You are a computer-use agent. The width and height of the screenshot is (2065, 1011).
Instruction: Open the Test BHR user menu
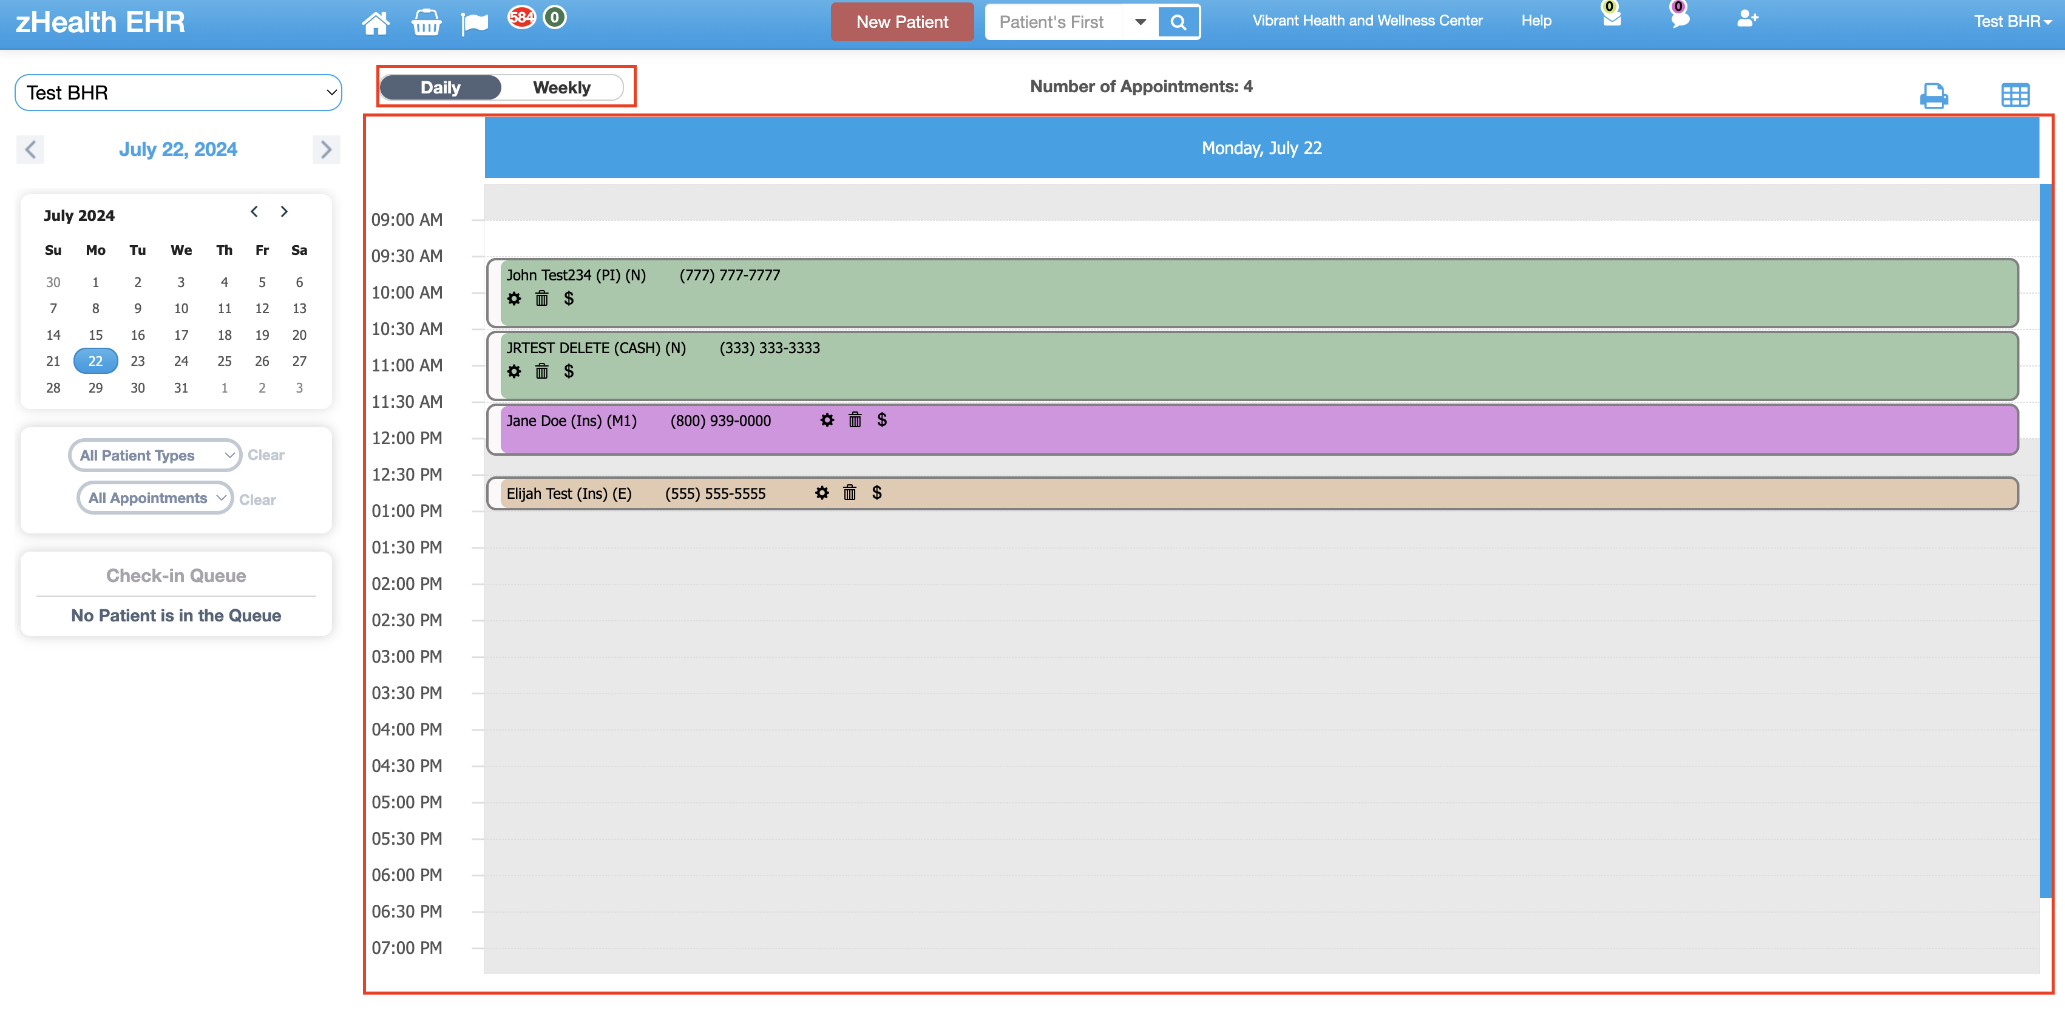2012,22
